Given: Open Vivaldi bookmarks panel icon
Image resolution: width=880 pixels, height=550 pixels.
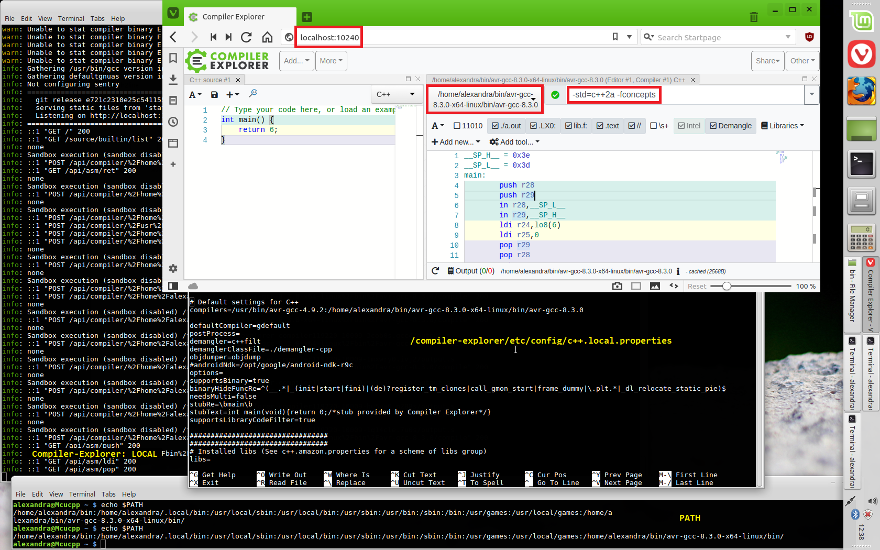Looking at the screenshot, I should pyautogui.click(x=173, y=58).
